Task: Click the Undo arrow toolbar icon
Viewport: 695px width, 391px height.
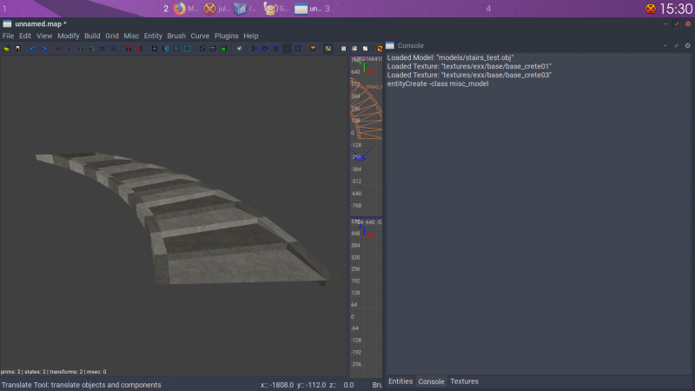Action: coord(33,49)
